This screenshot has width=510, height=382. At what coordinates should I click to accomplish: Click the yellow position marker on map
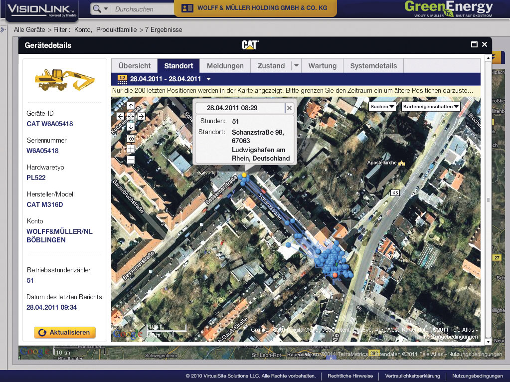click(x=244, y=175)
